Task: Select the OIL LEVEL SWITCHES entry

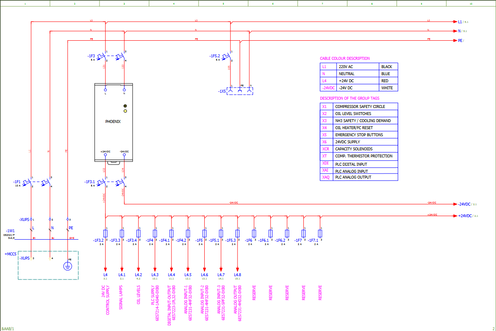Action: click(x=353, y=114)
